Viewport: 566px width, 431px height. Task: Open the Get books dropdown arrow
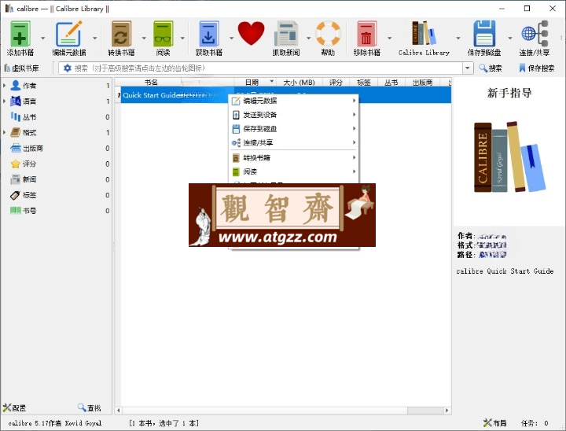(x=231, y=38)
